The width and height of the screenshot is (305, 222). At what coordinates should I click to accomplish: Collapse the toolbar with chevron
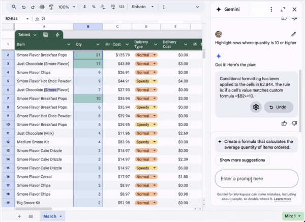[x=197, y=7]
